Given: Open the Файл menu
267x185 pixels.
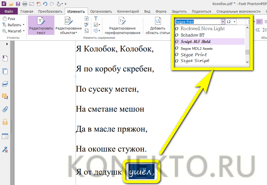Looking at the screenshot, I should [x=9, y=12].
